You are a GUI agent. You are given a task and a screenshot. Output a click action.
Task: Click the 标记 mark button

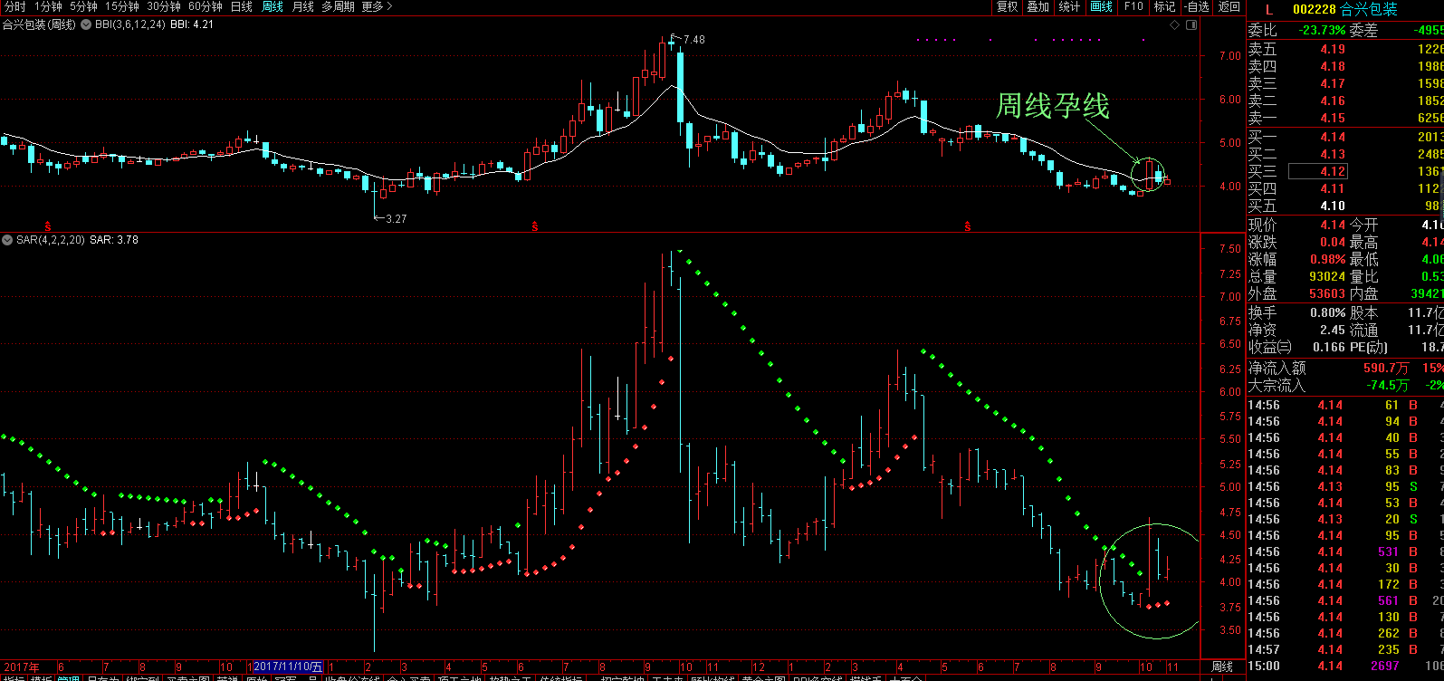tap(1164, 6)
